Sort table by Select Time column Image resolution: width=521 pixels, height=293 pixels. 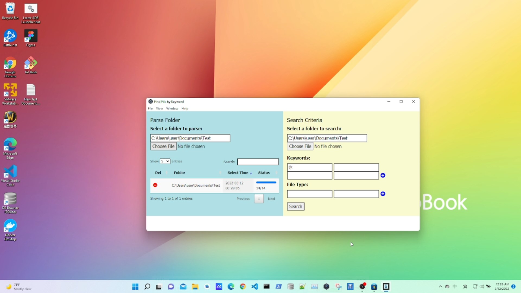tap(238, 173)
